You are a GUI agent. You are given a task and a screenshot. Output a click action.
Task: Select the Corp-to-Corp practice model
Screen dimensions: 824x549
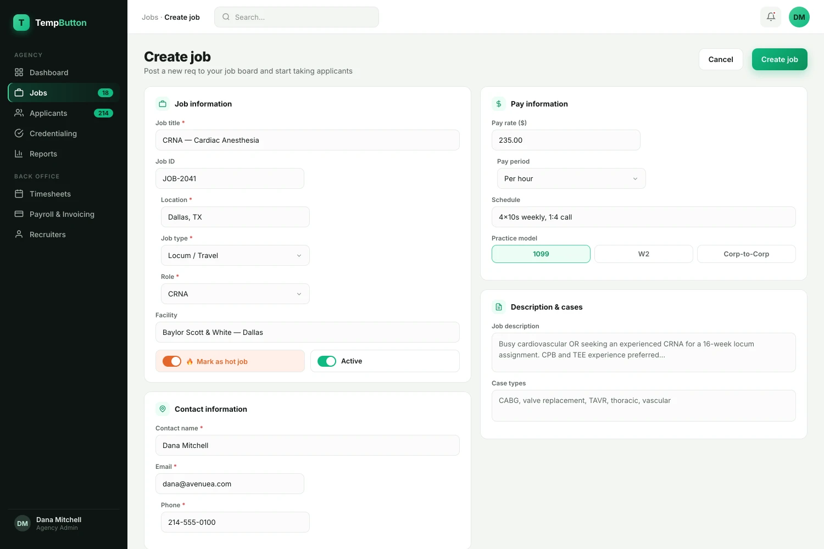[x=747, y=254]
